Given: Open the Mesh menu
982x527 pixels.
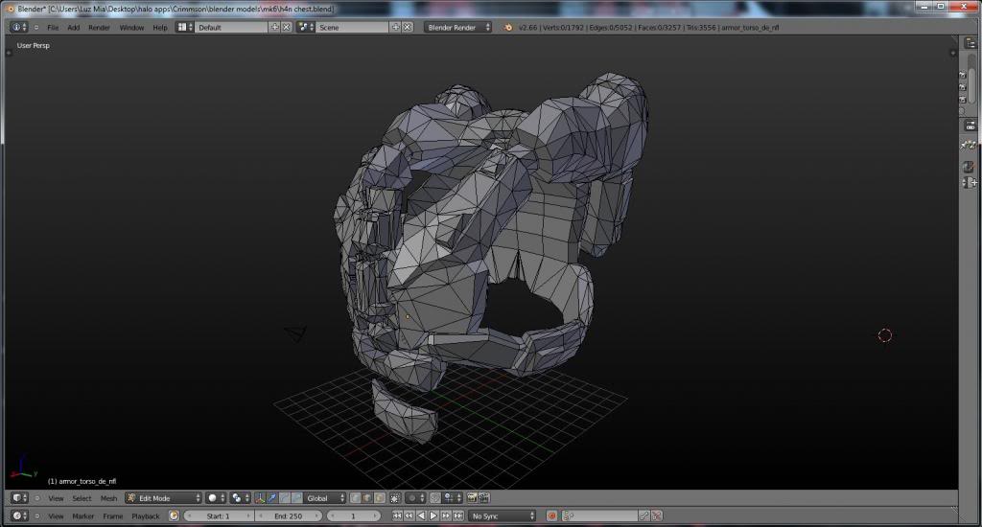Looking at the screenshot, I should pyautogui.click(x=108, y=498).
